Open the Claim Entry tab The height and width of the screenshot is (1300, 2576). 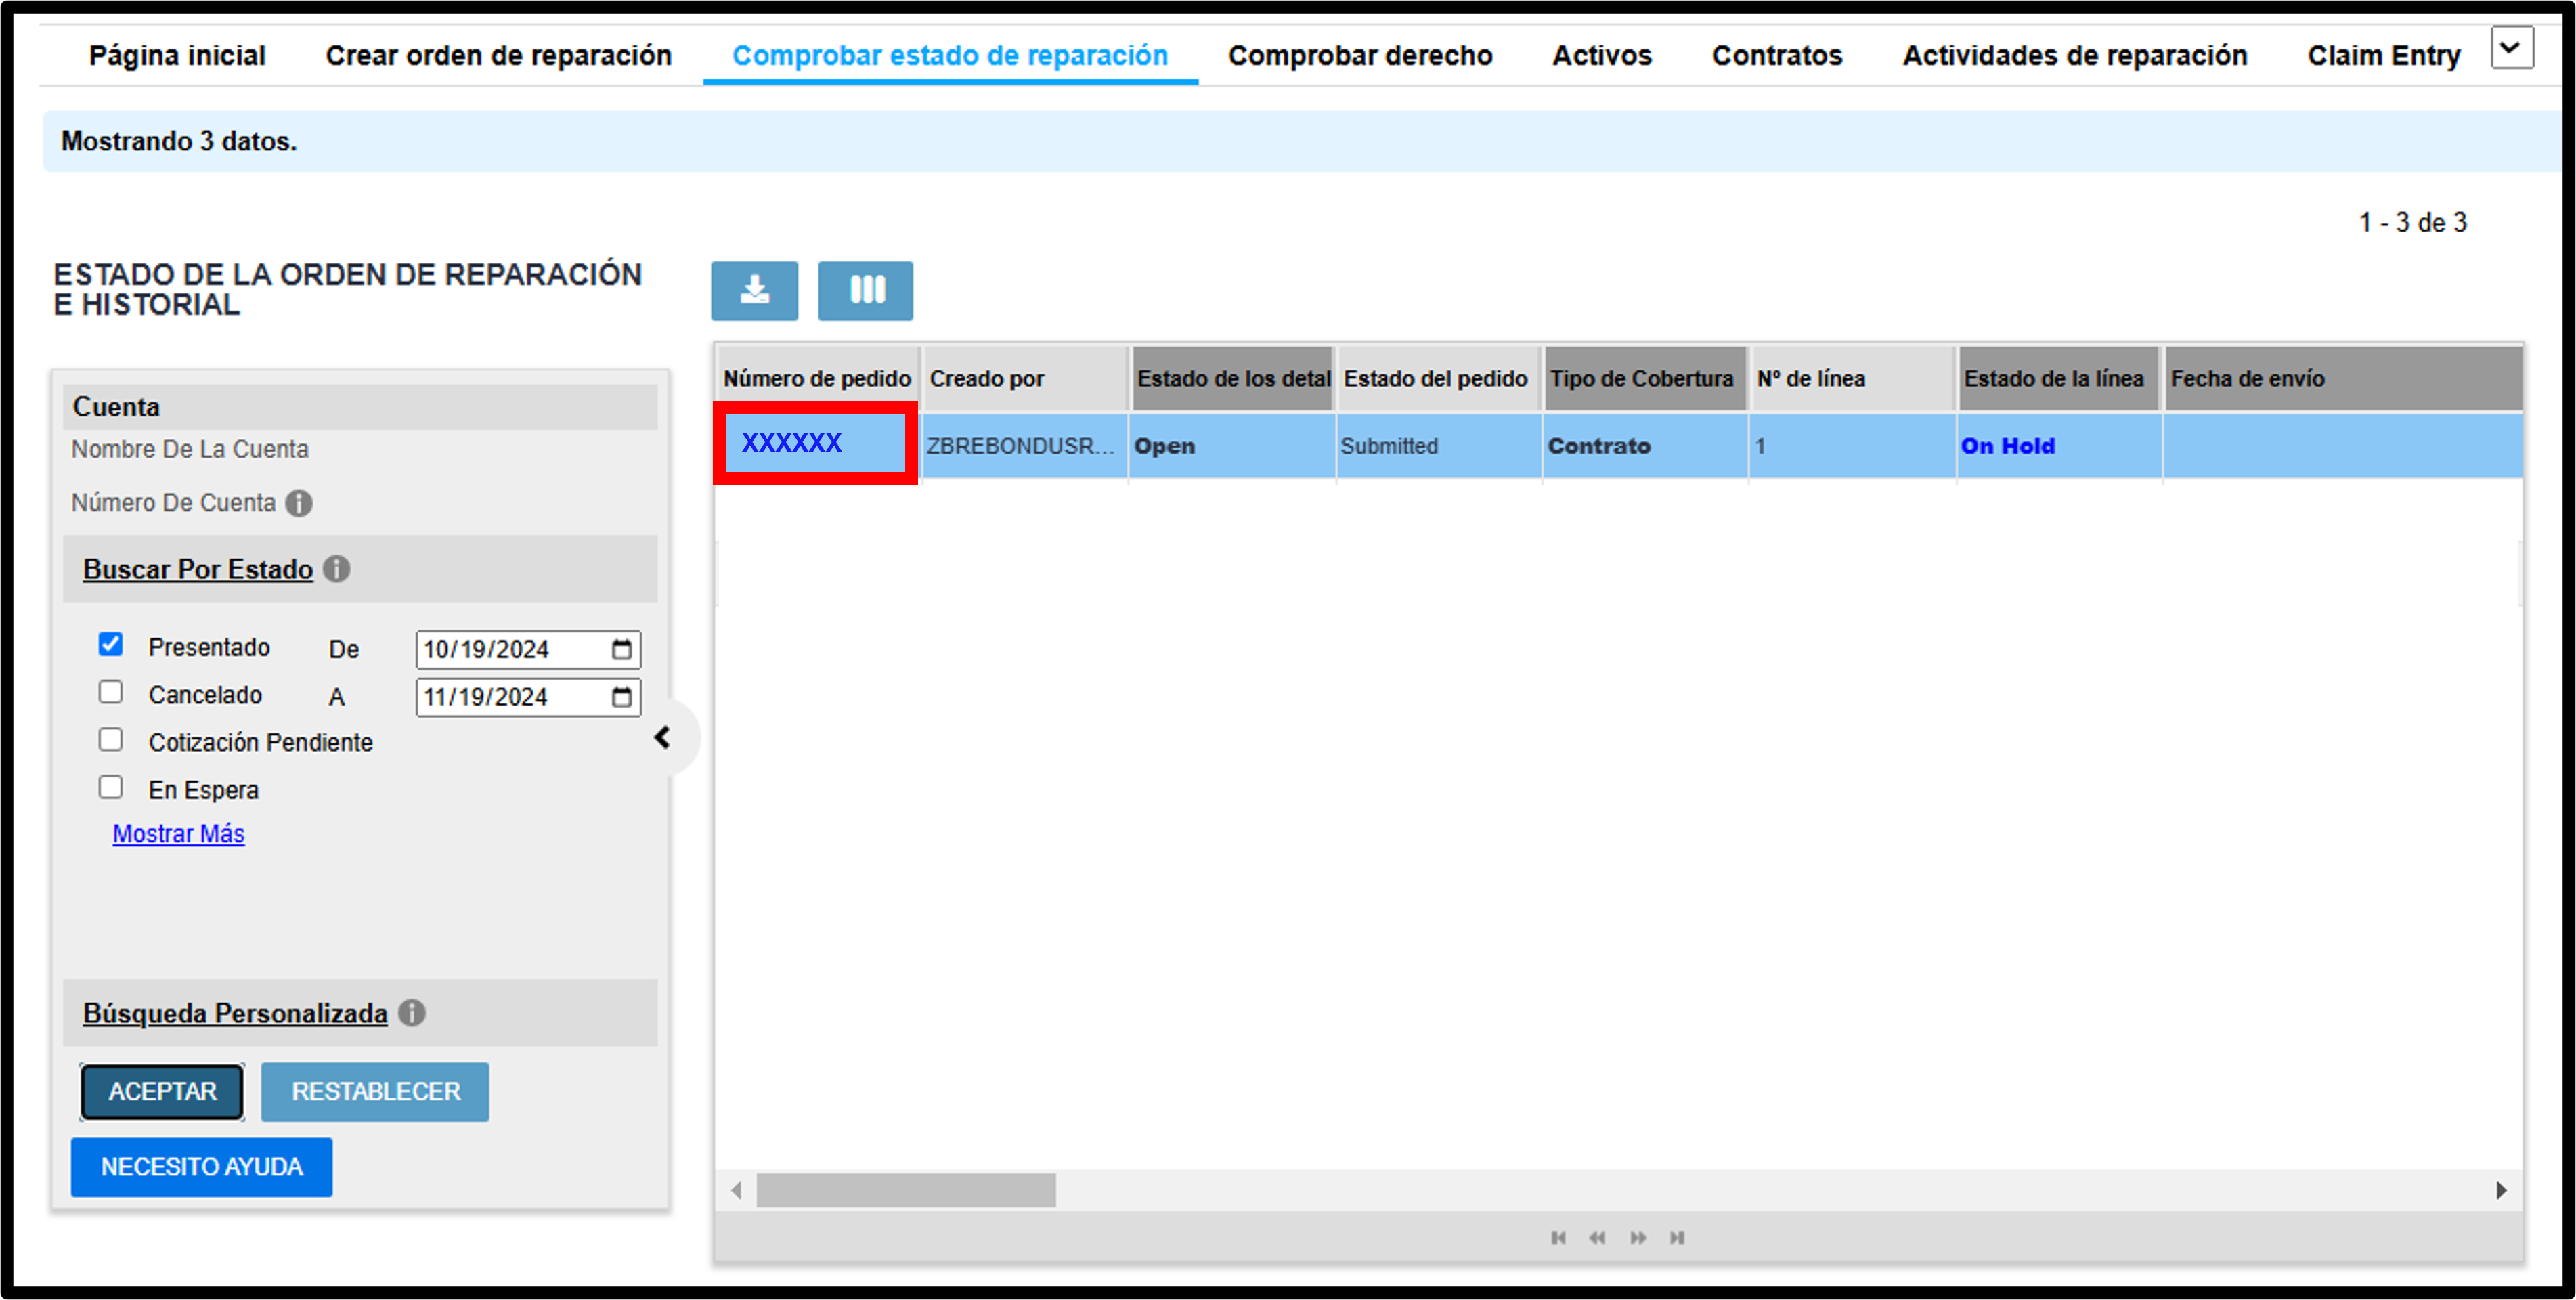(x=2384, y=56)
